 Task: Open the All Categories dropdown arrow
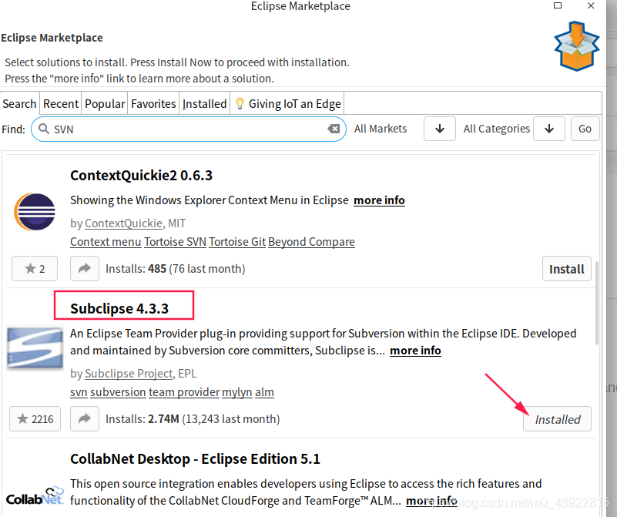tap(548, 129)
